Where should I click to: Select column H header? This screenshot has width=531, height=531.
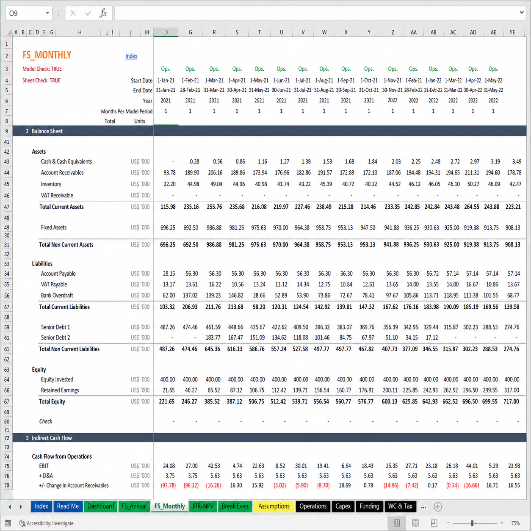click(80, 32)
